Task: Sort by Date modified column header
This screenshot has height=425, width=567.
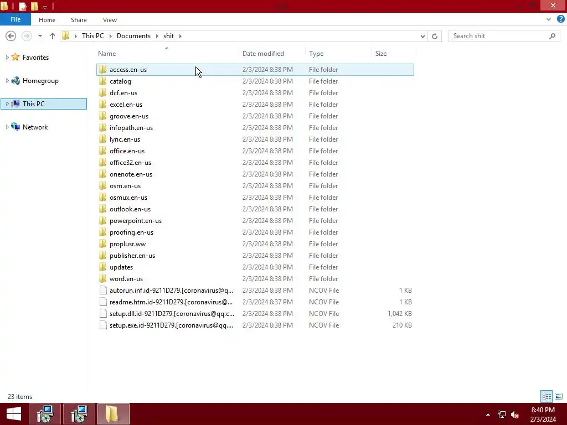Action: click(x=272, y=54)
